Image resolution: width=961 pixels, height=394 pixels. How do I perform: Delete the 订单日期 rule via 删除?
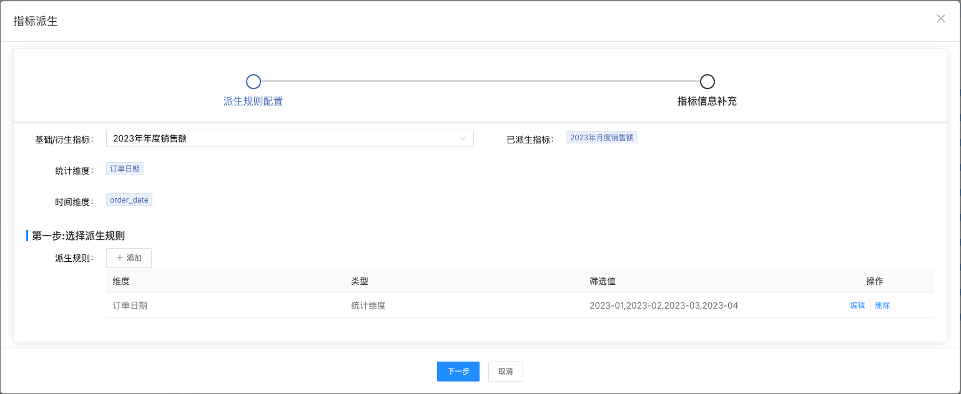click(882, 305)
